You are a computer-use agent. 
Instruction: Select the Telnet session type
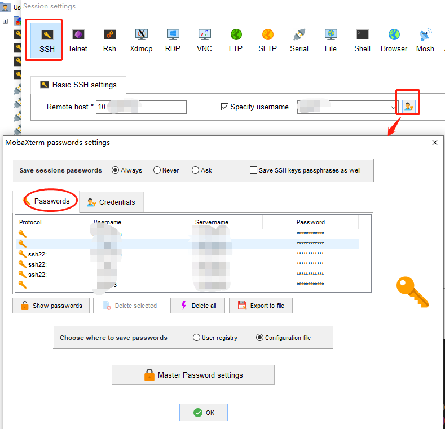pos(78,40)
